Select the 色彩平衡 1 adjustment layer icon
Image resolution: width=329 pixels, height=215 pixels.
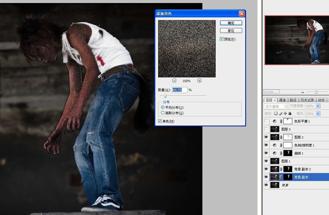pyautogui.click(x=275, y=121)
